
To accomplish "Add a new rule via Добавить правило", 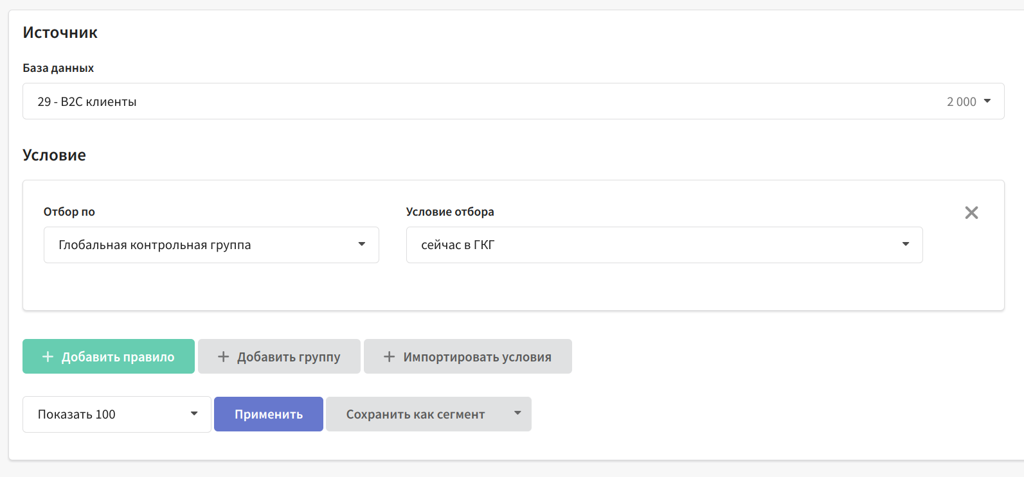I will tap(118, 357).
